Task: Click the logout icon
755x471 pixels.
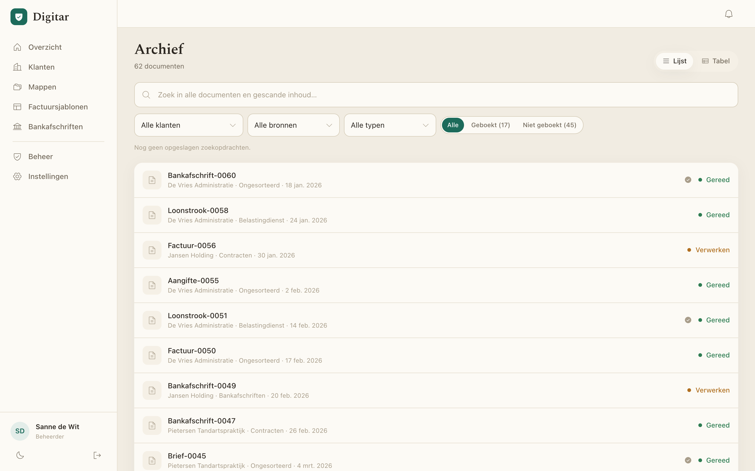Action: (x=97, y=455)
